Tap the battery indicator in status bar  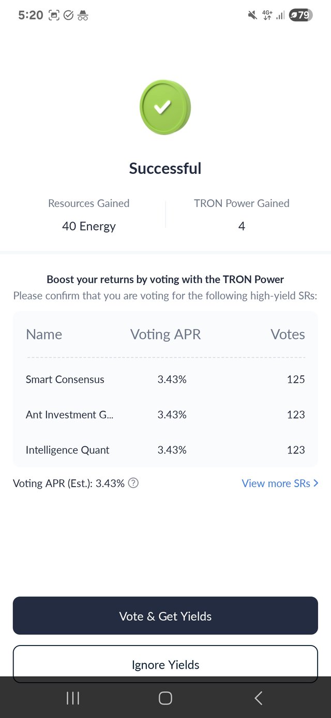click(300, 15)
